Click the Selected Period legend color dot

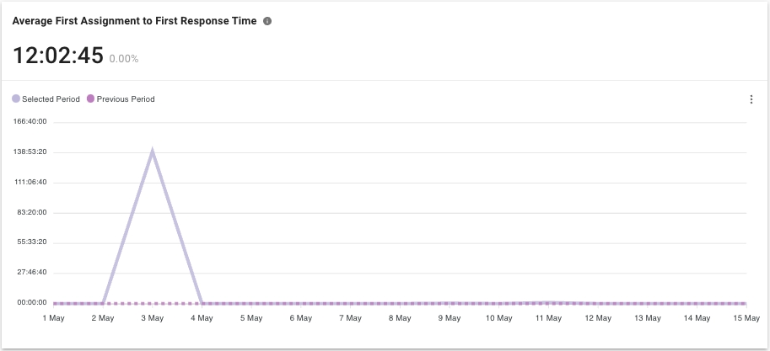[16, 99]
